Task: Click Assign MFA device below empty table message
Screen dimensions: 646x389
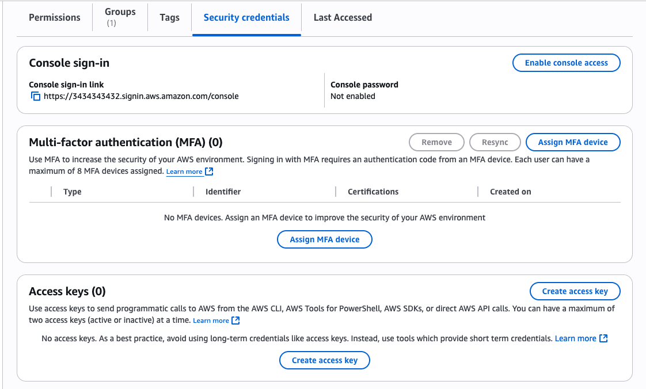Action: (325, 239)
